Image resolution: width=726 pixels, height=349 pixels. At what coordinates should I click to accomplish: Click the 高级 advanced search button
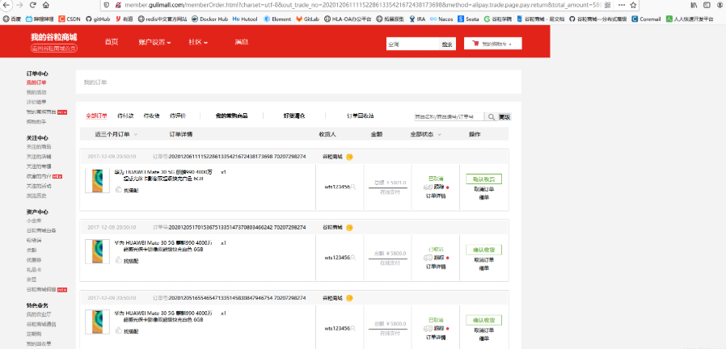(x=504, y=117)
